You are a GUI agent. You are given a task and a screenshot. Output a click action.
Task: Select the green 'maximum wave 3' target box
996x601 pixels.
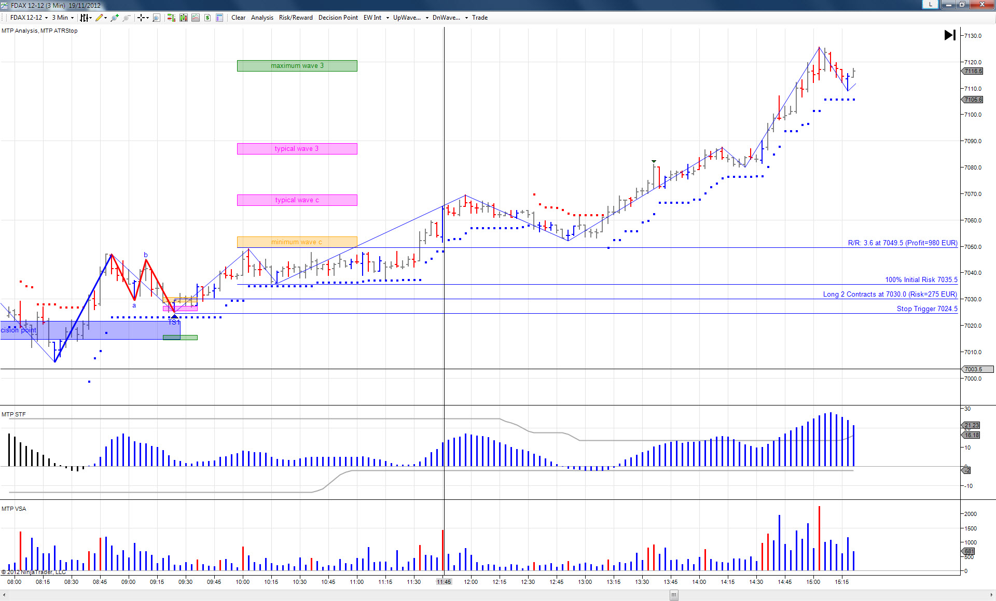pos(297,66)
